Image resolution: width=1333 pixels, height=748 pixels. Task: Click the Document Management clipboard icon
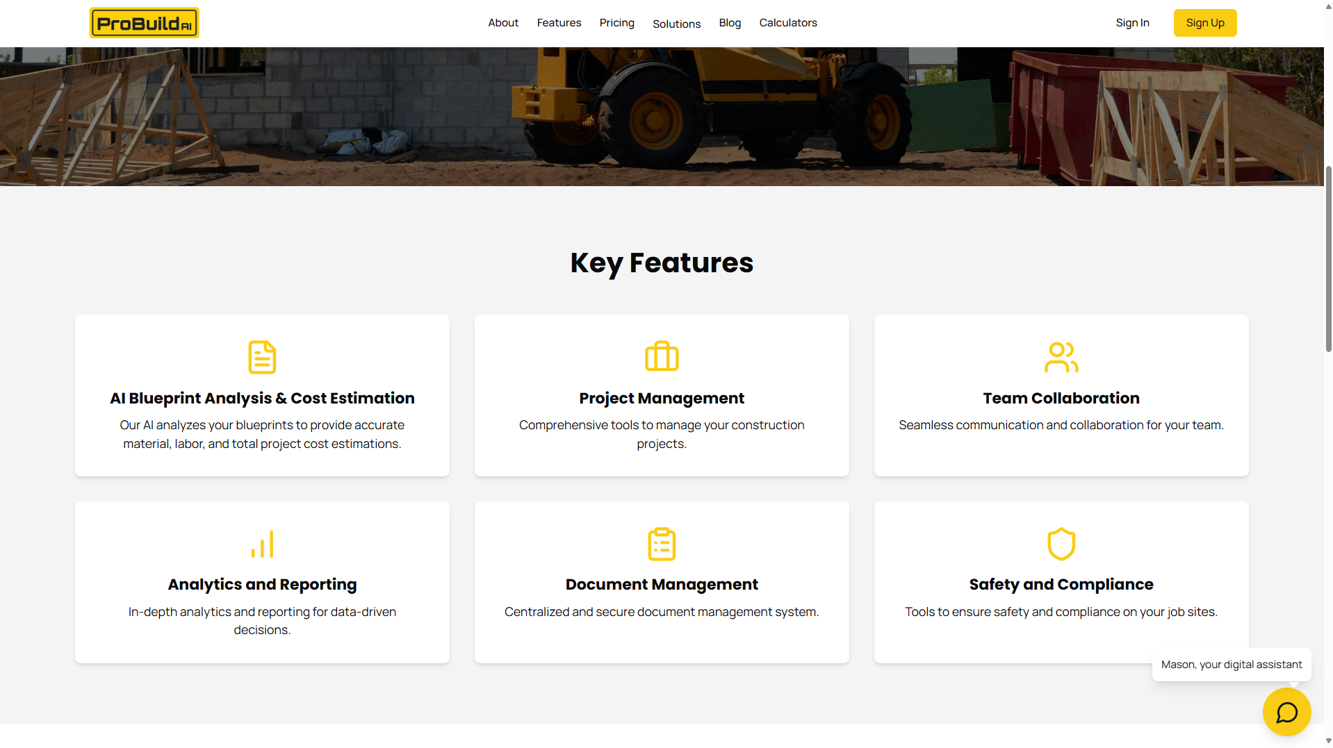point(661,545)
